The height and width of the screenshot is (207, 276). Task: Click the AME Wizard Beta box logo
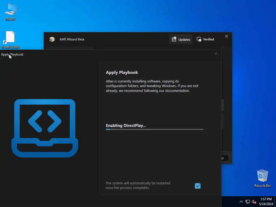52,39
